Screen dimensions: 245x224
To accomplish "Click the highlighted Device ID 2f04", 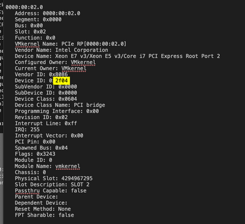I will point(61,80).
